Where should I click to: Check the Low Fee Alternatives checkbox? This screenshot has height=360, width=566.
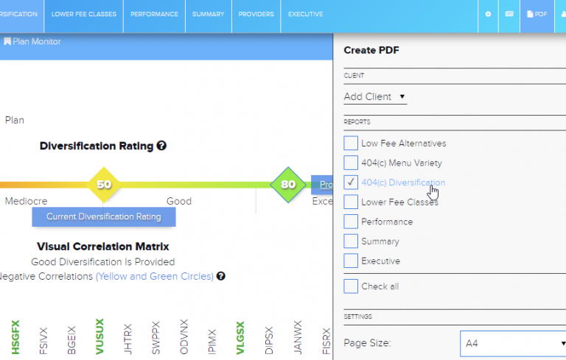[x=351, y=144]
